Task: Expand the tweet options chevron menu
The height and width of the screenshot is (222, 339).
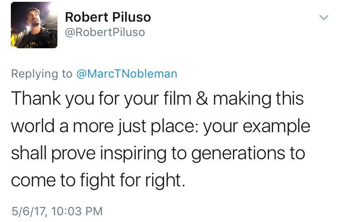Action: click(x=323, y=18)
